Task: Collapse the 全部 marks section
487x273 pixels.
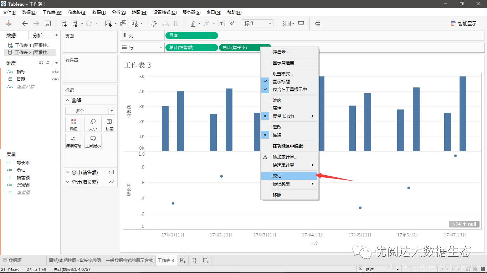Action: point(68,100)
